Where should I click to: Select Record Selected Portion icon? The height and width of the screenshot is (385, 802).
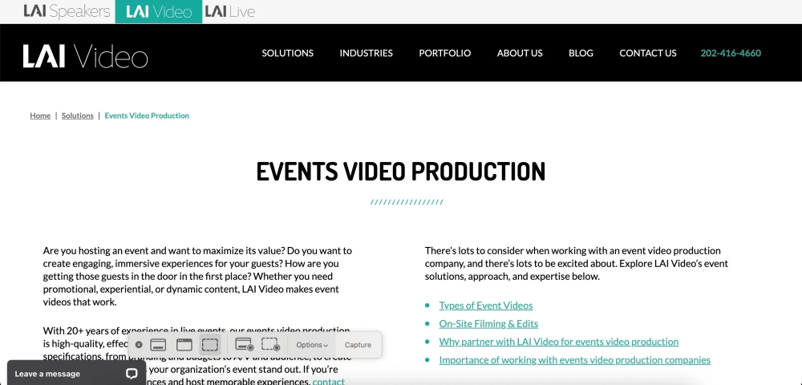(x=270, y=345)
